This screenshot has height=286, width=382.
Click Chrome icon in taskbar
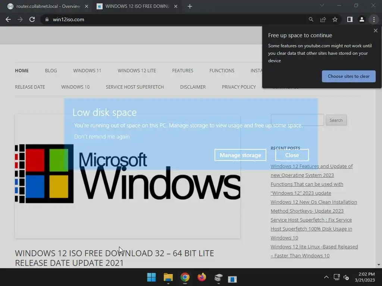[x=185, y=277]
